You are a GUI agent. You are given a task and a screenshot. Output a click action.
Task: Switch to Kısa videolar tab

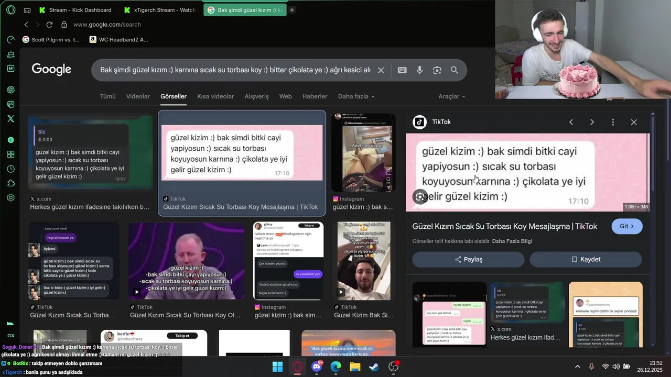pos(215,96)
